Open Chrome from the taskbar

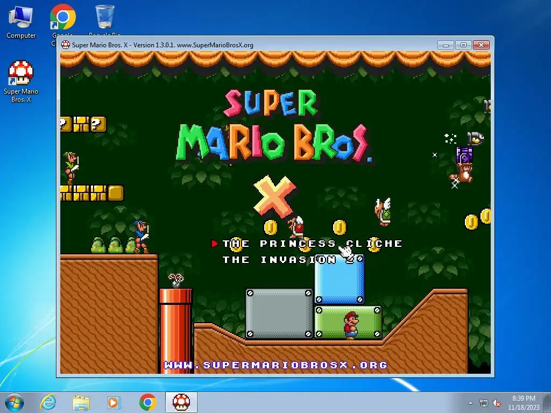pos(147,402)
